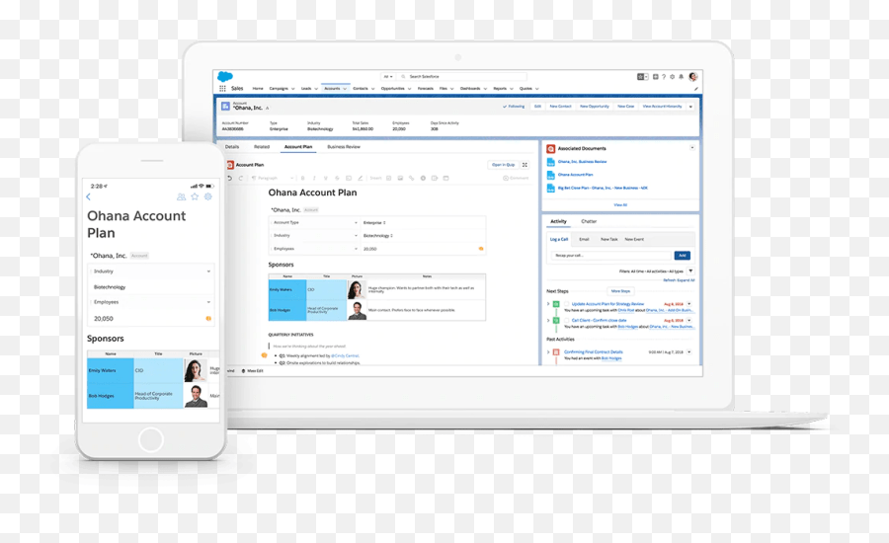
Task: Open more account actions dropdown arrow
Action: pos(690,107)
